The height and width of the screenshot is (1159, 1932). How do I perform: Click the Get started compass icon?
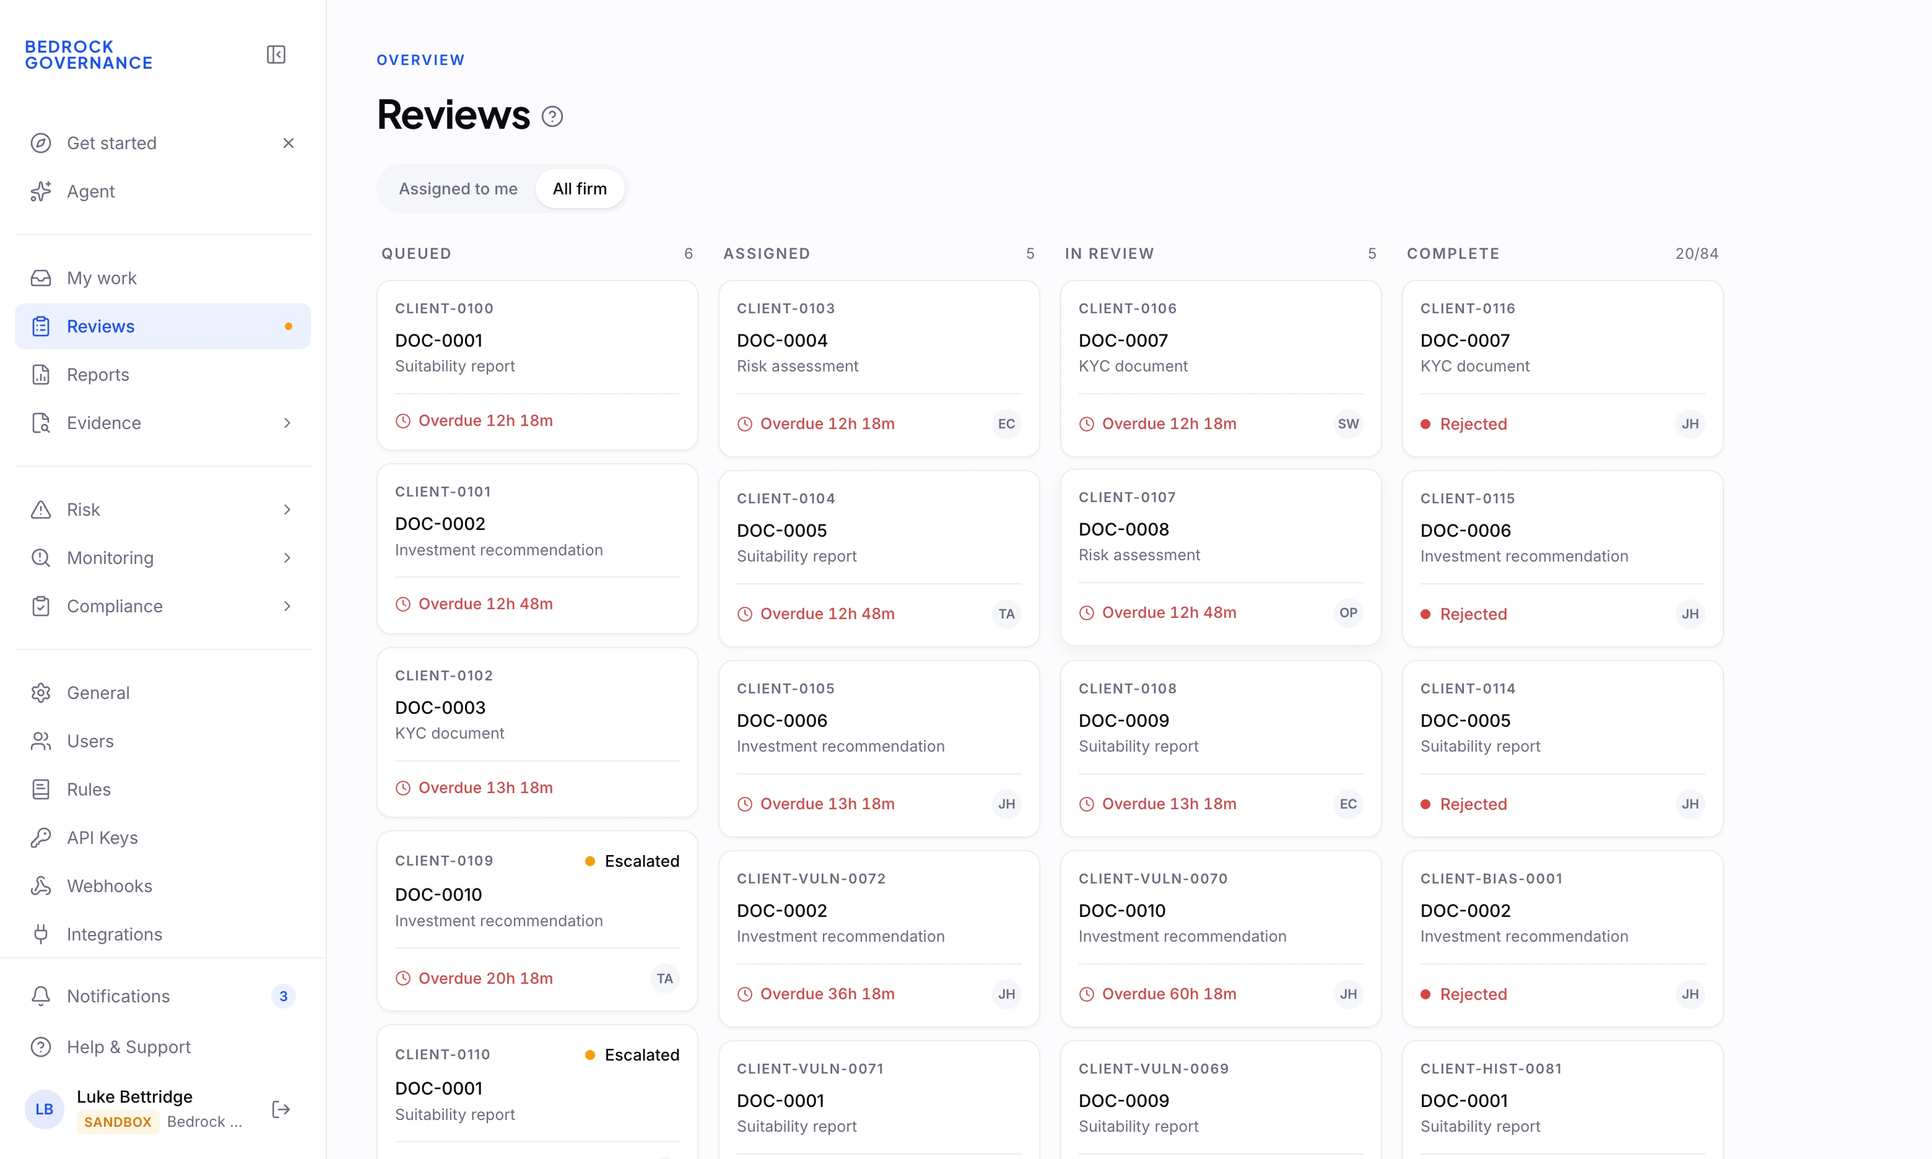point(41,143)
